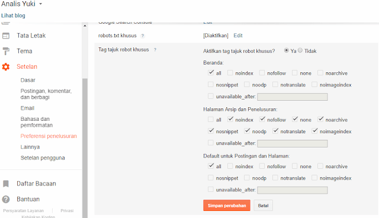Select the Tidak radio button
Viewport: 379px width, 218px height.
coord(300,50)
